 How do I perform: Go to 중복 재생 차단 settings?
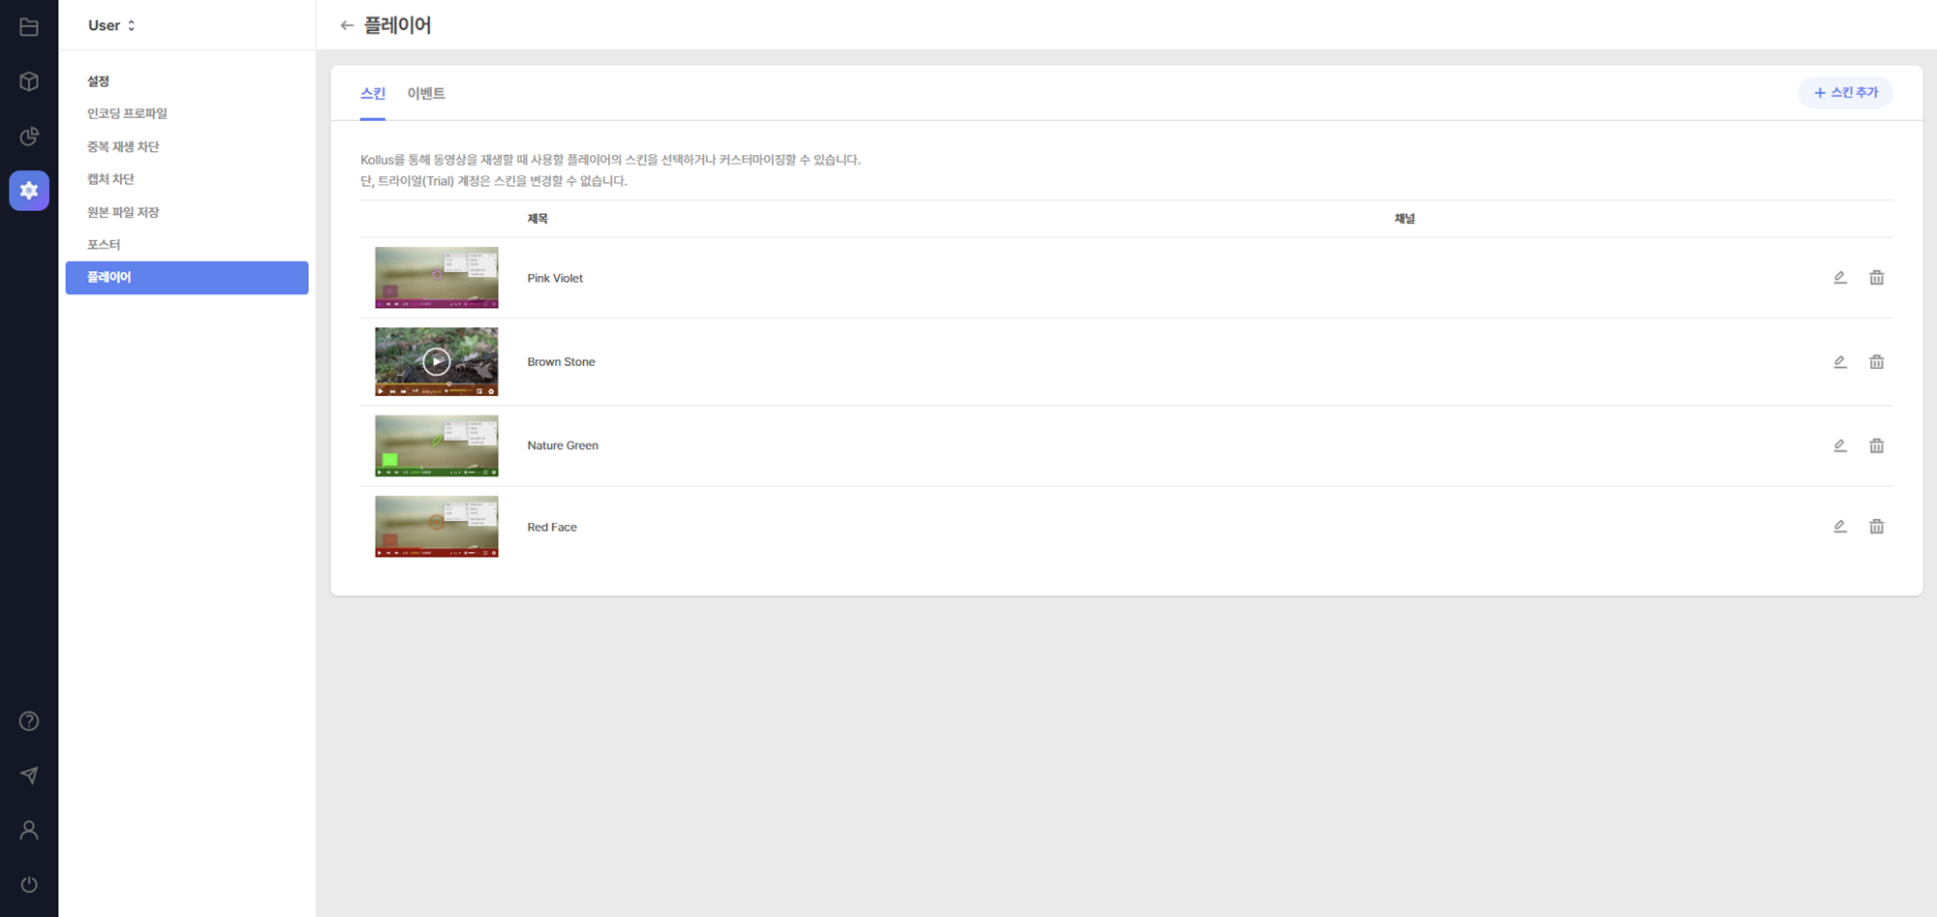click(123, 146)
